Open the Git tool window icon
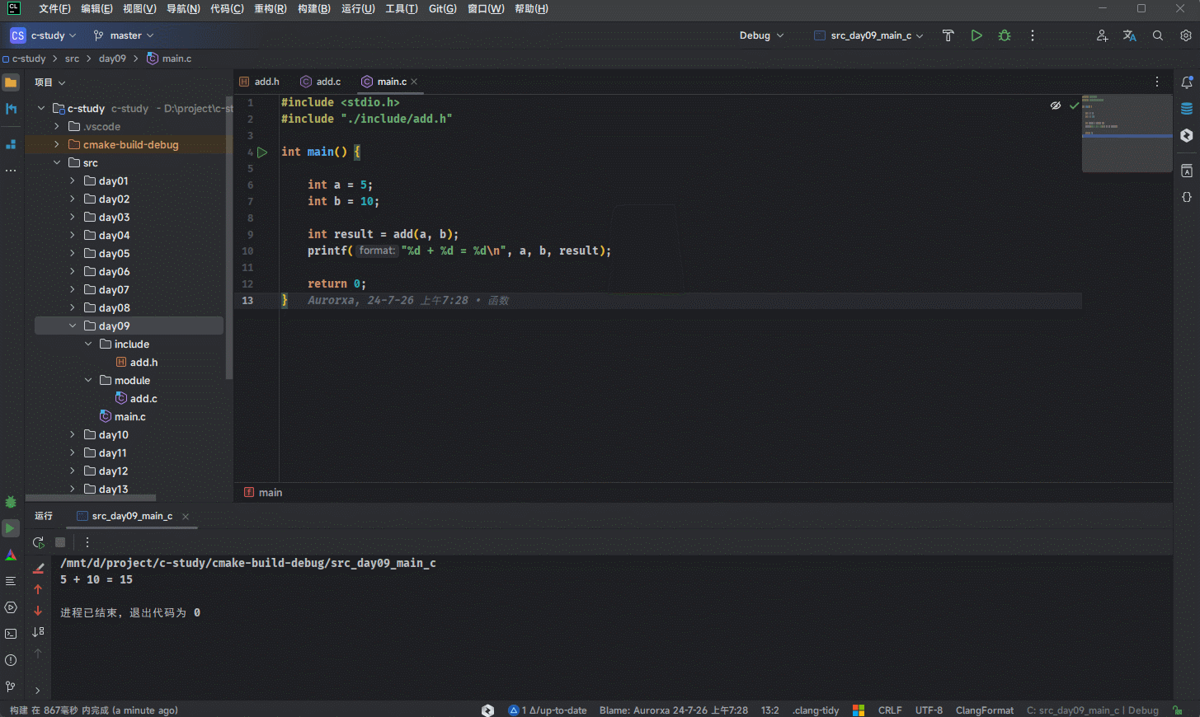Image resolution: width=1200 pixels, height=717 pixels. click(x=11, y=687)
